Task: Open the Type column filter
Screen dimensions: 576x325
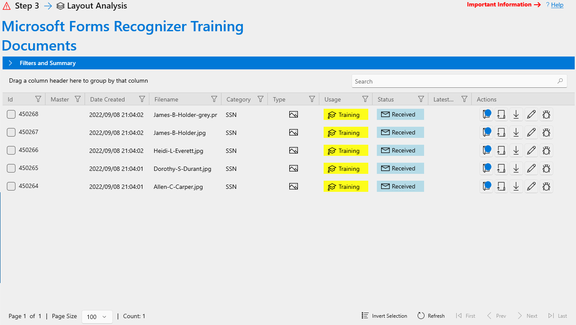Action: tap(312, 99)
